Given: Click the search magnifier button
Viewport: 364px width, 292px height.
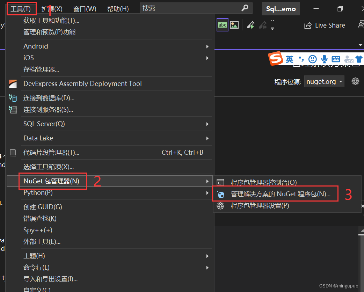Looking at the screenshot, I should tap(245, 8).
